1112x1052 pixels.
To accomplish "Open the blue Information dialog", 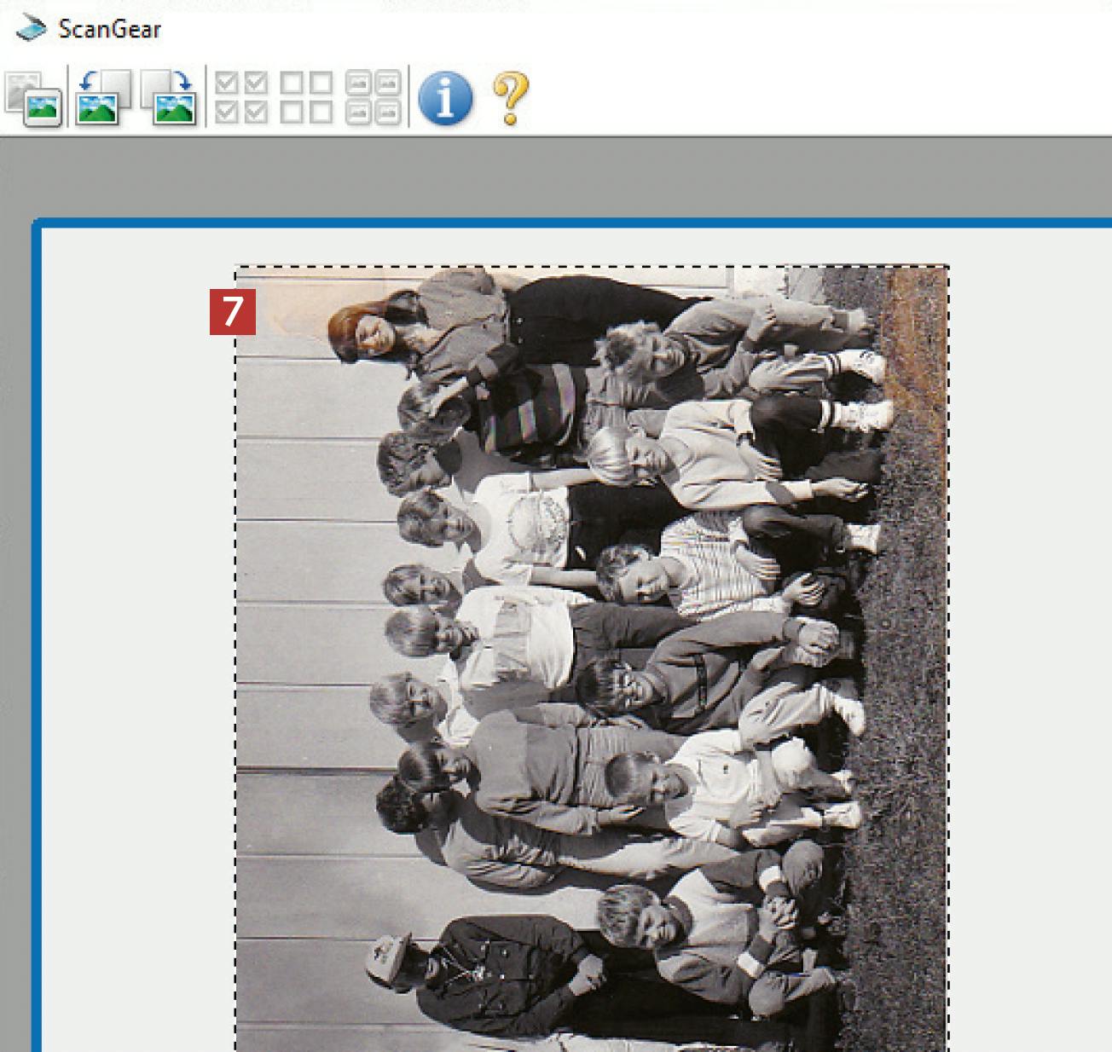I will [445, 99].
